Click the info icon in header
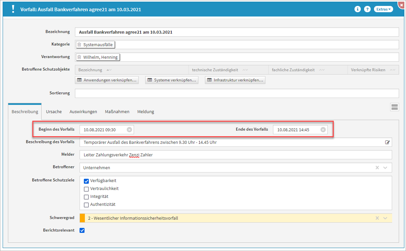 [x=357, y=9]
